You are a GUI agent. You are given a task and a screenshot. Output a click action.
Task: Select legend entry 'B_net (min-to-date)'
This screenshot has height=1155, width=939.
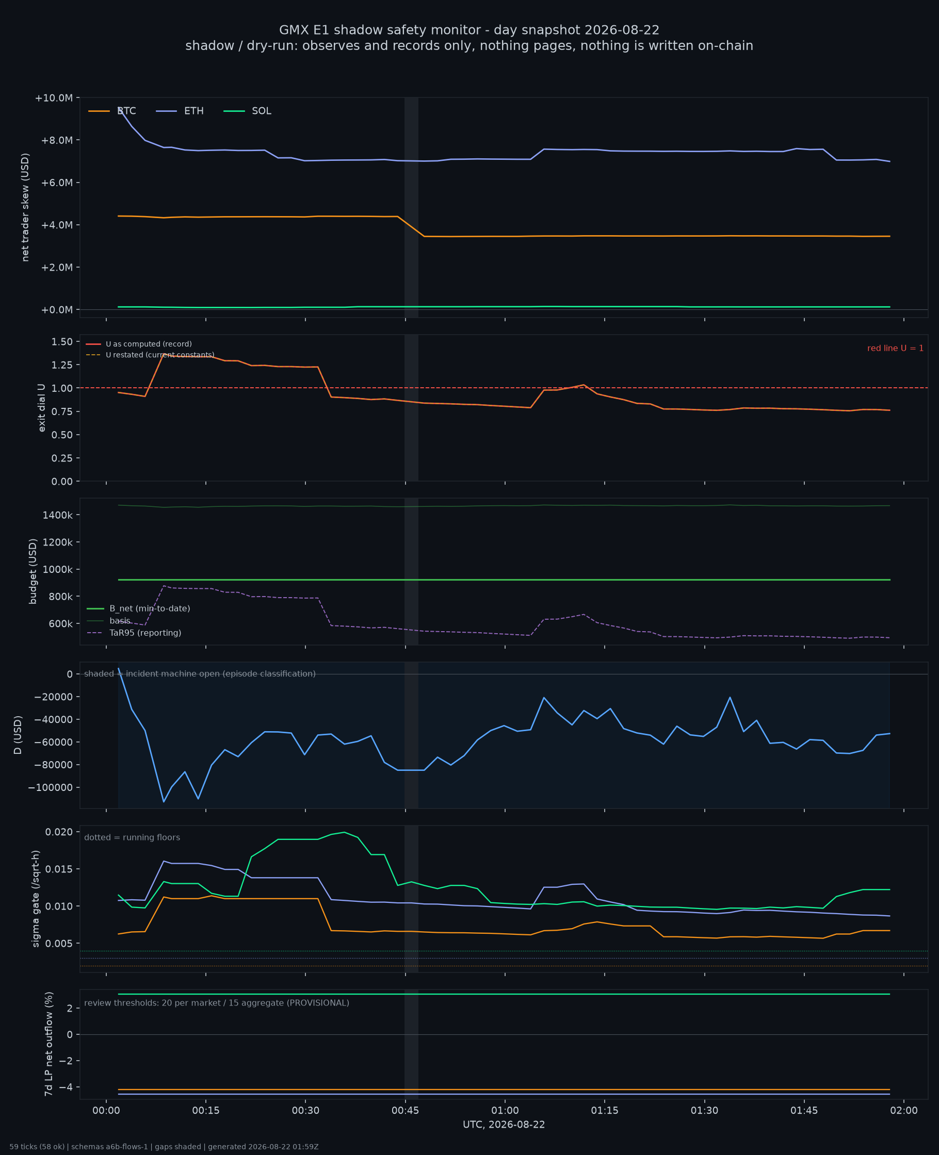pyautogui.click(x=138, y=608)
